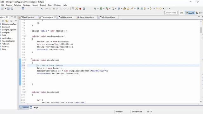Click the Disconnect debug icon

click(57, 9)
